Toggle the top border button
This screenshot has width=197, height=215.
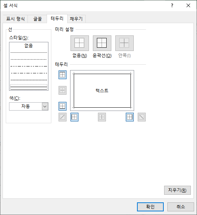click(63, 75)
